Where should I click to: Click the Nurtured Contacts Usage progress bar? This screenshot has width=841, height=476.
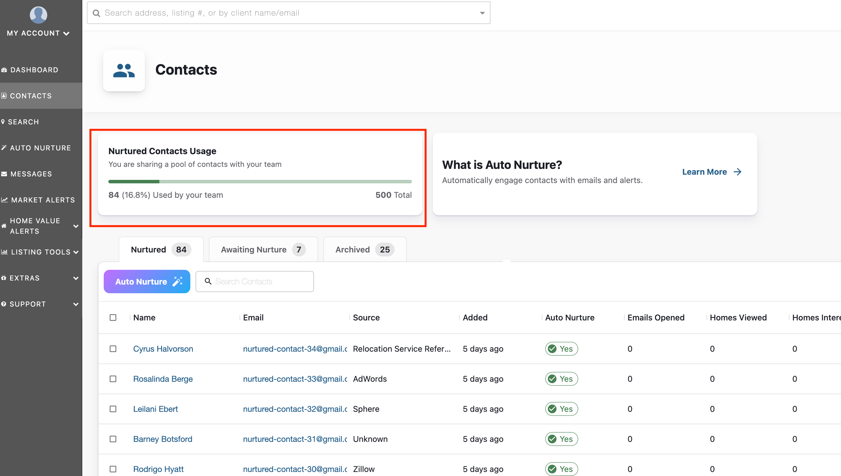260,181
